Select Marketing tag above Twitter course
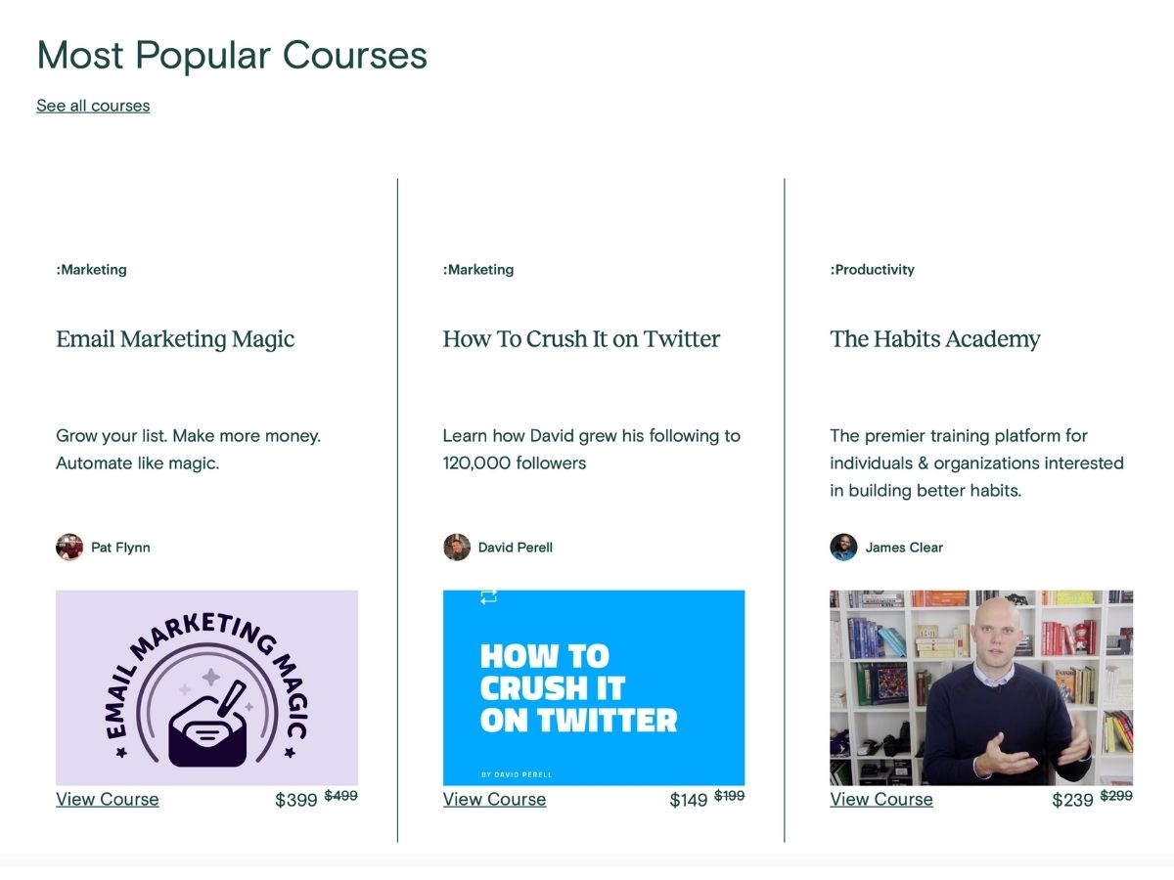 coord(478,270)
